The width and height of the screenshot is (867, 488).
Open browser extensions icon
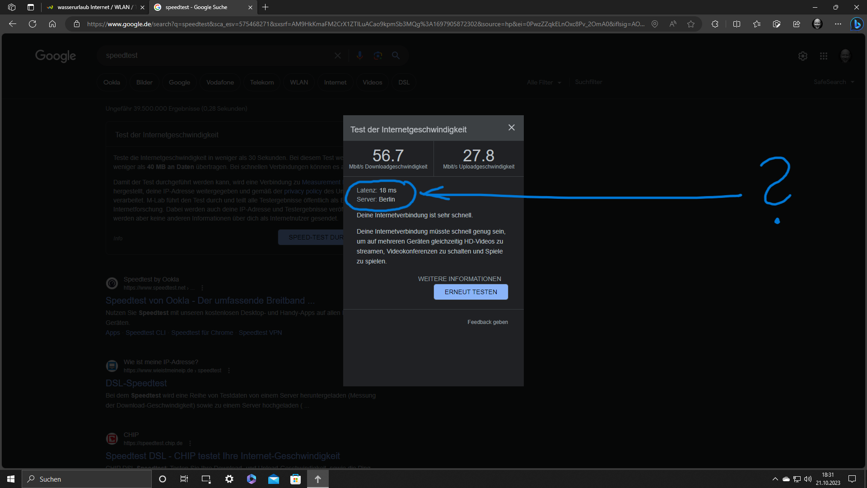pos(715,24)
